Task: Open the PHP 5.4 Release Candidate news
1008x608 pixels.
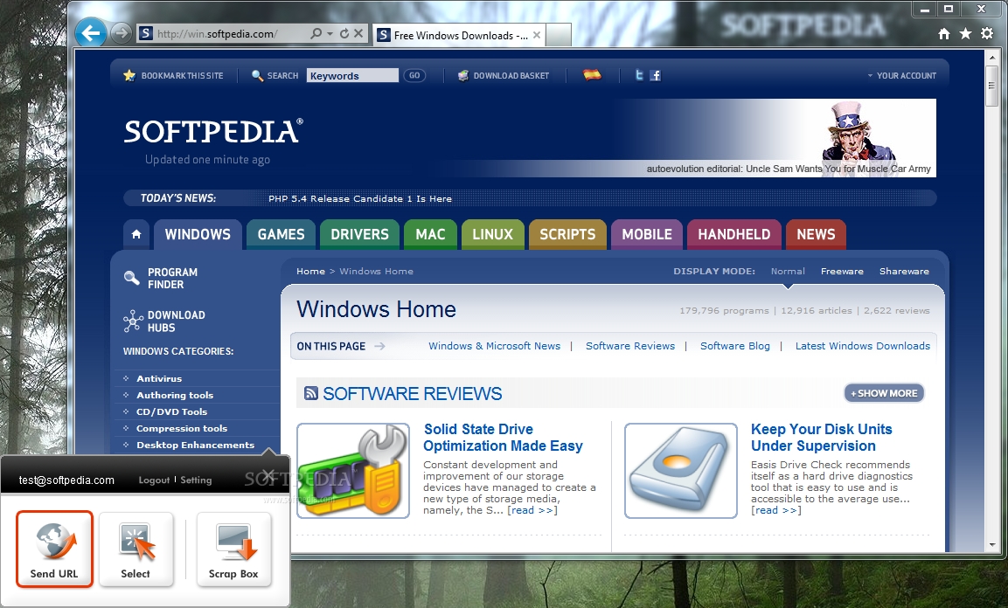Action: coord(360,199)
